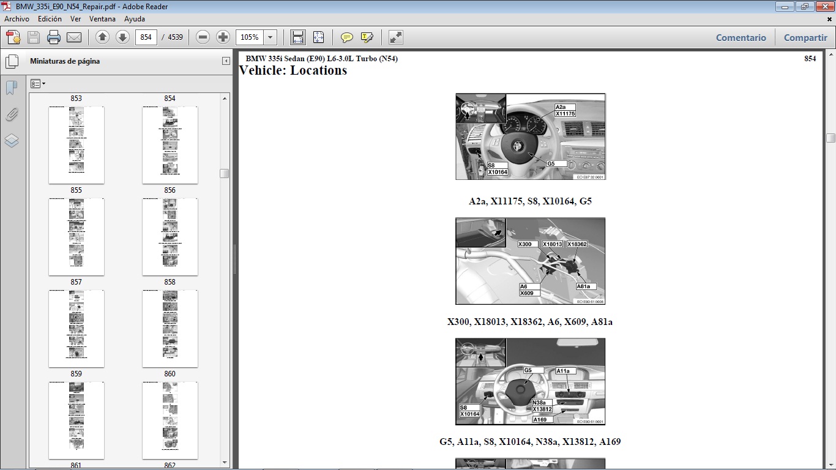Click the read mode expand icon
This screenshot has width=836, height=470.
(396, 37)
